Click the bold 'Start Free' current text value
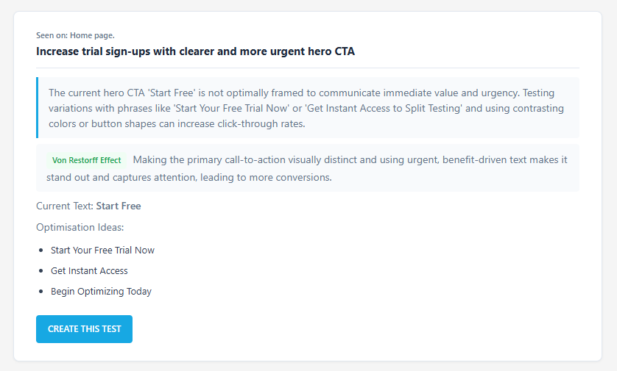The height and width of the screenshot is (371, 617). pos(119,206)
